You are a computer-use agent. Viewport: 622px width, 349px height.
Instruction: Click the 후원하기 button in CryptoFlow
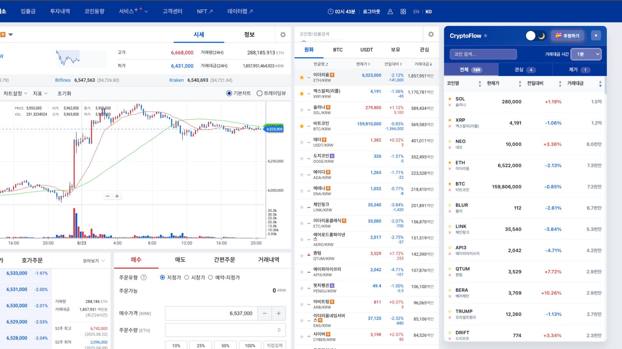[567, 36]
